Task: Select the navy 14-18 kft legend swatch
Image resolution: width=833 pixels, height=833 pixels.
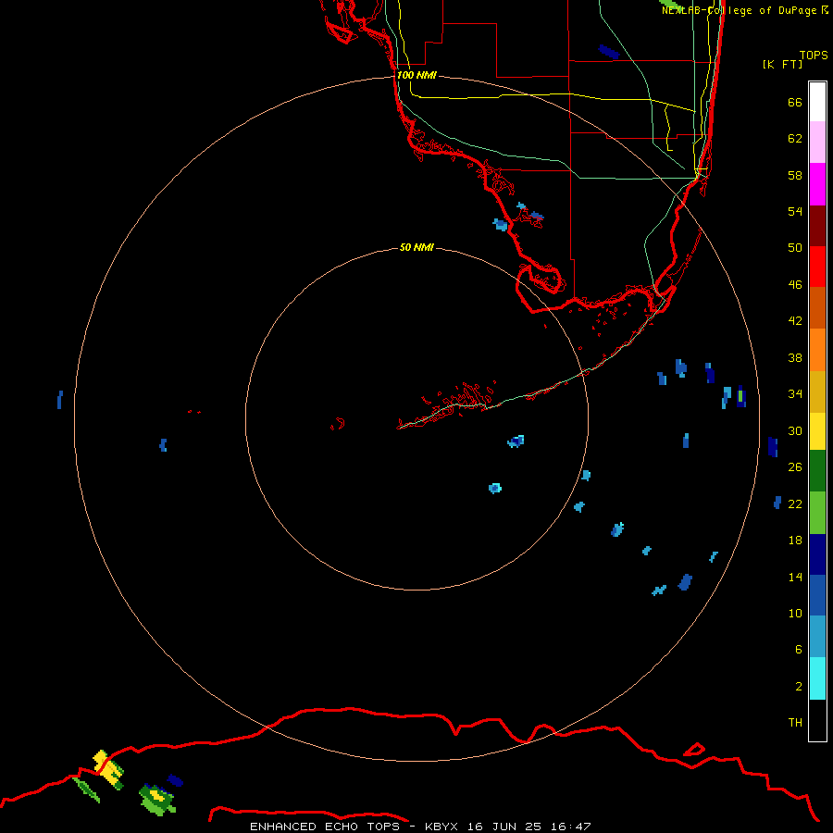Action: point(817,554)
